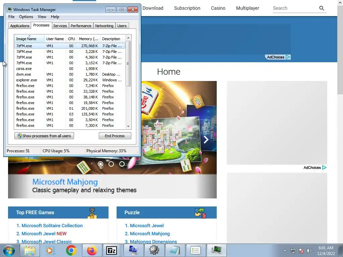The image size is (343, 257).
Task: Switch to the Performance tab
Action: [81, 26]
